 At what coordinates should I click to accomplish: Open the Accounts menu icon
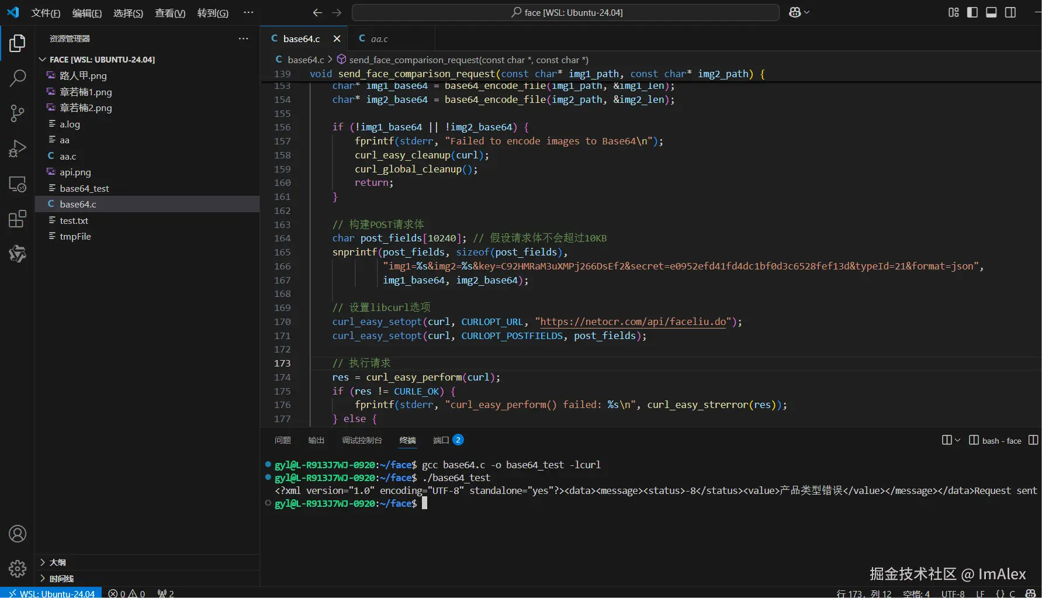[18, 534]
